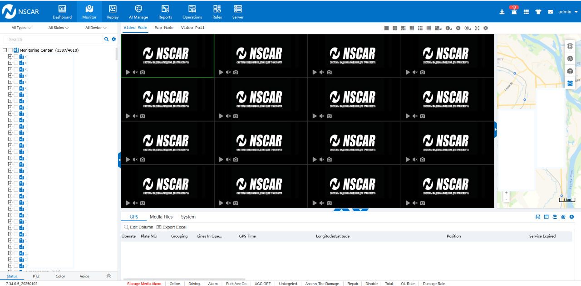The image size is (581, 286).
Task: Open the Media Files tab
Action: click(161, 217)
